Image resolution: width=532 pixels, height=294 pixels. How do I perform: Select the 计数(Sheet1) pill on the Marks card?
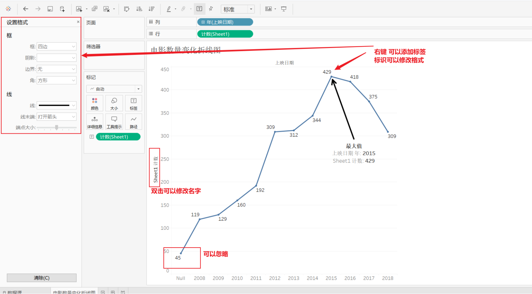[x=118, y=137]
